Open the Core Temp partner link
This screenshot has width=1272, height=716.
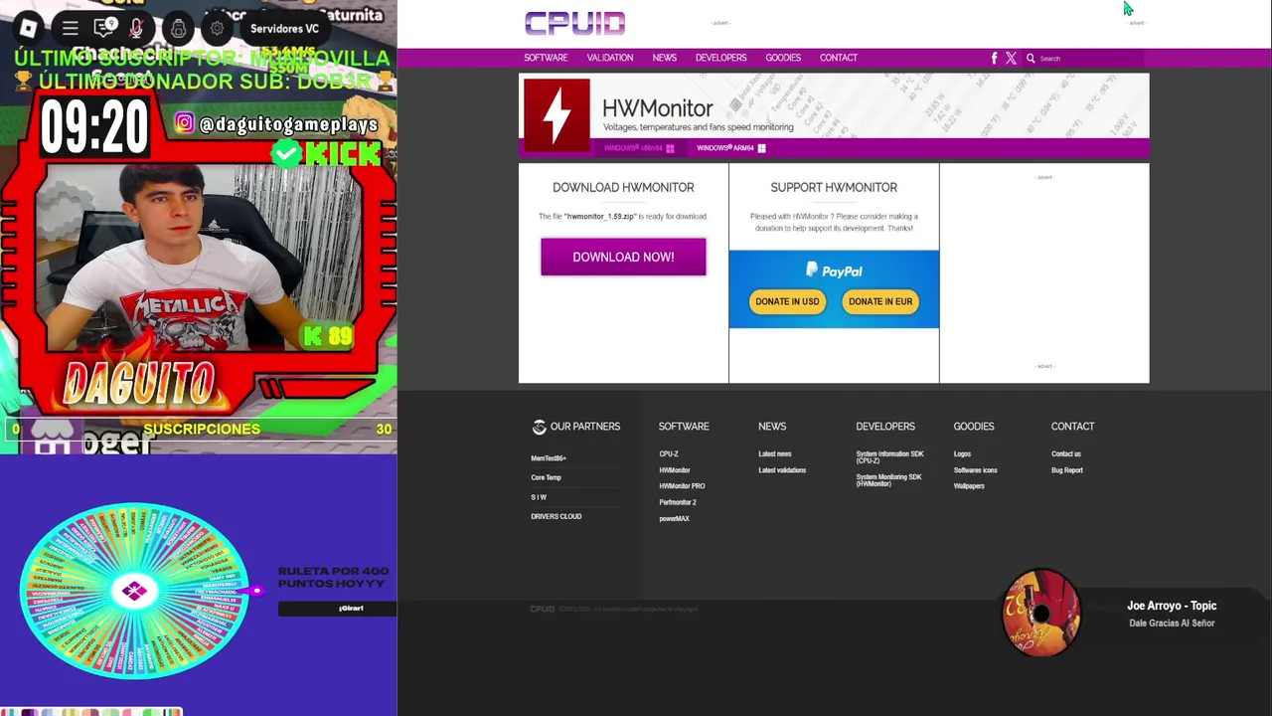click(546, 477)
